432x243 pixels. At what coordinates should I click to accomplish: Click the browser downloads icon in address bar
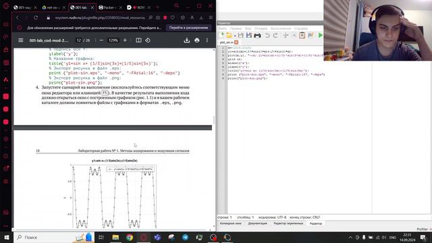coord(201,18)
